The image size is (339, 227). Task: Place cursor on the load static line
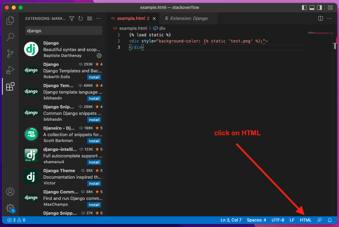click(150, 35)
